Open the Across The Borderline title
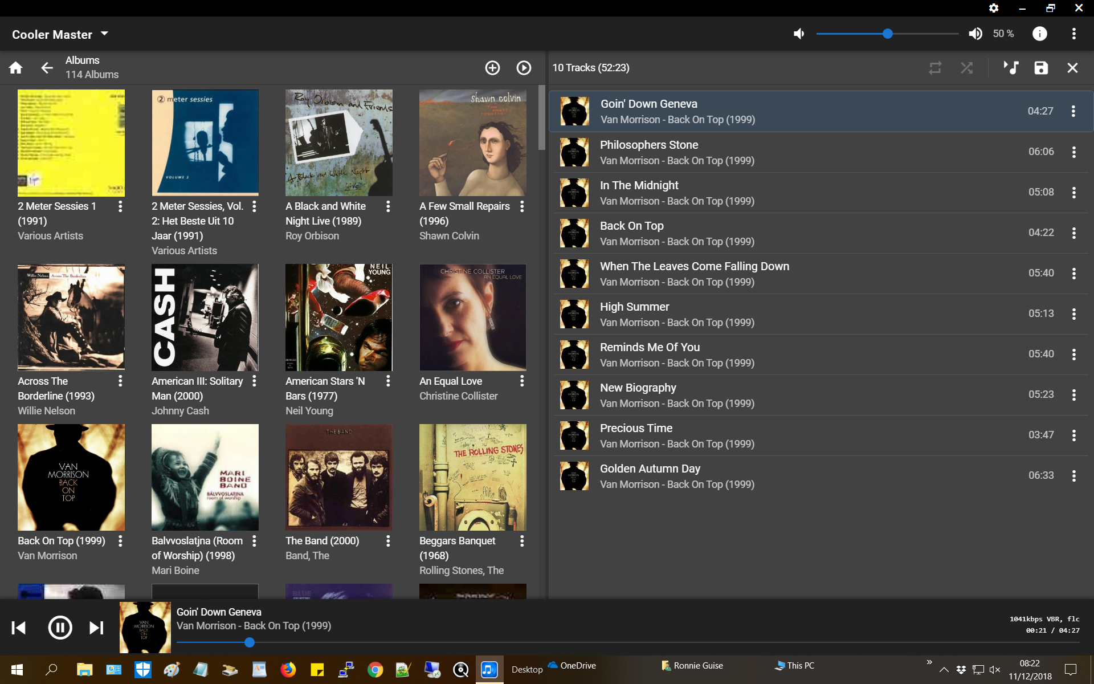Image resolution: width=1094 pixels, height=684 pixels. [x=56, y=388]
